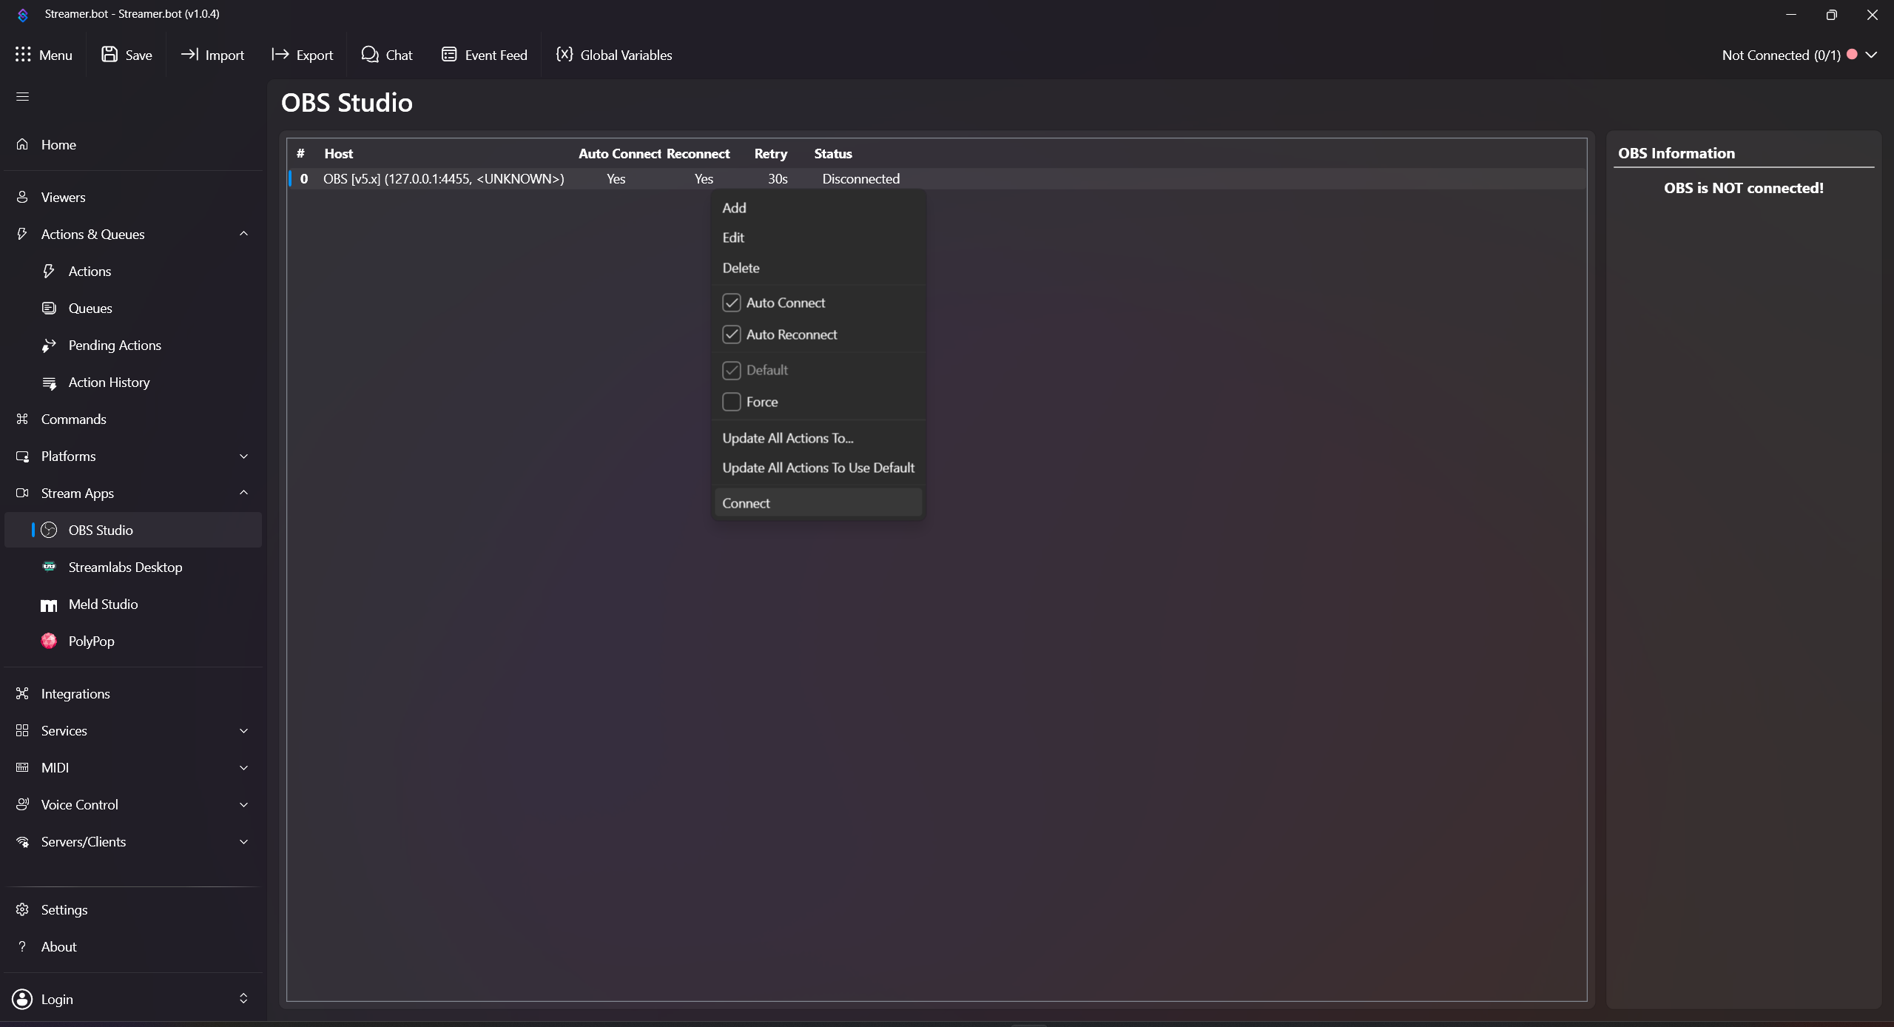Open Streamlabs Desktop in sidebar
The width and height of the screenshot is (1894, 1027).
tap(125, 568)
